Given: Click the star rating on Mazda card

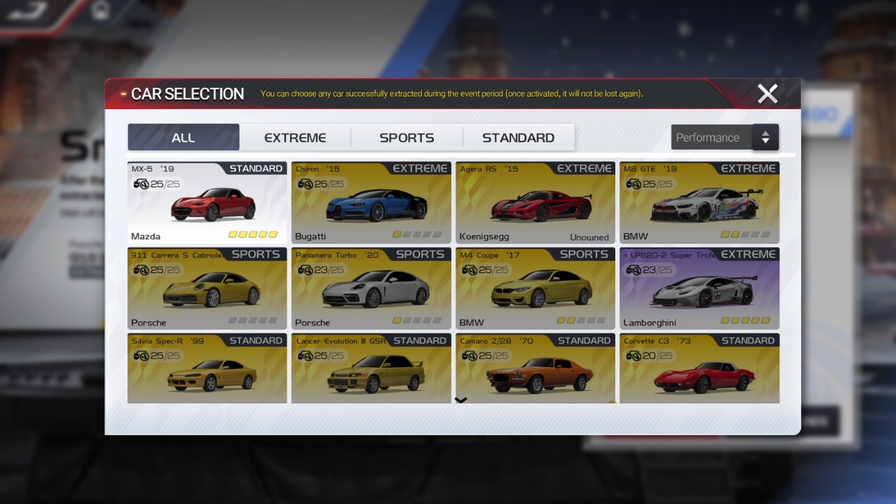Looking at the screenshot, I should click(253, 234).
